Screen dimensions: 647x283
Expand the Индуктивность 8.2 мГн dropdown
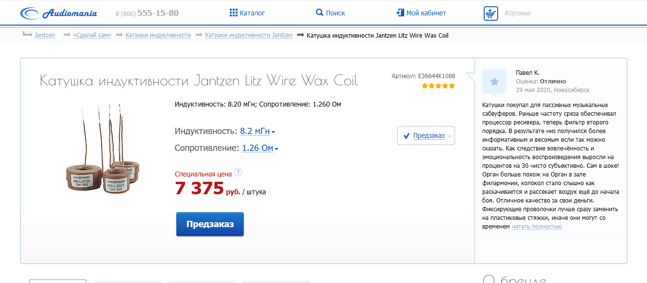tap(258, 131)
